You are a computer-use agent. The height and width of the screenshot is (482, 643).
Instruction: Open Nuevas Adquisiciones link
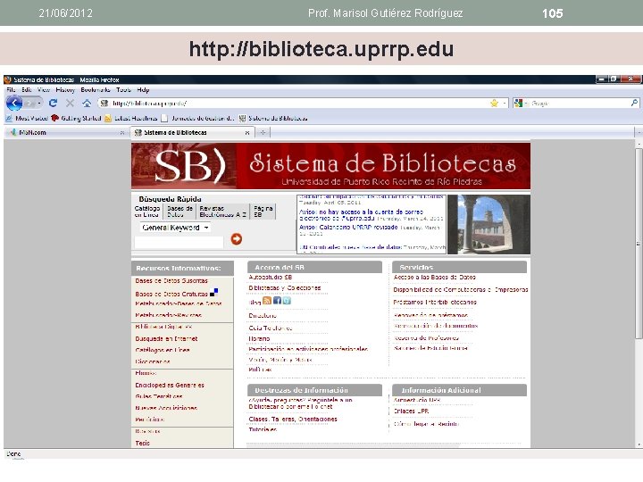(166, 408)
